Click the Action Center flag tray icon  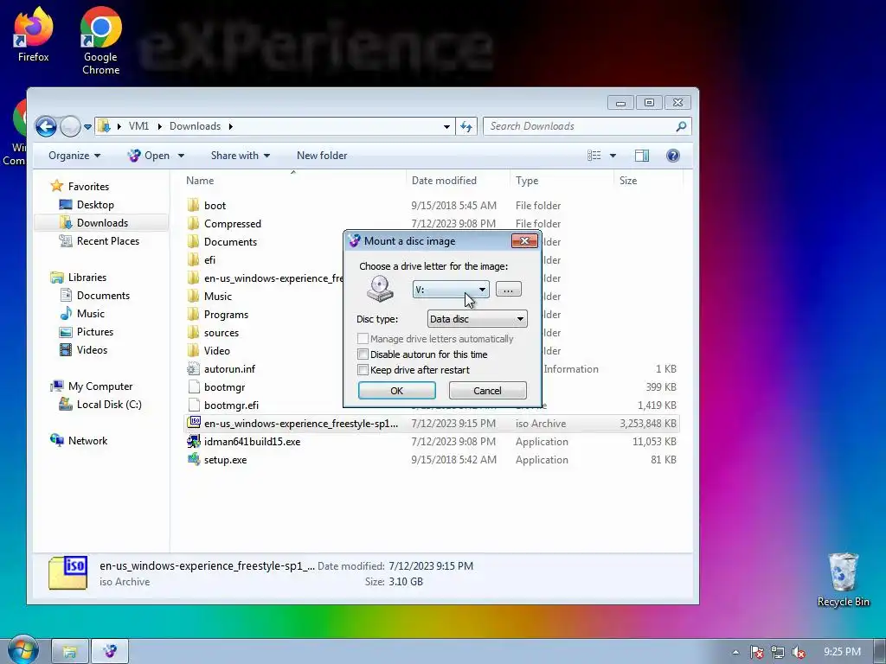(756, 652)
